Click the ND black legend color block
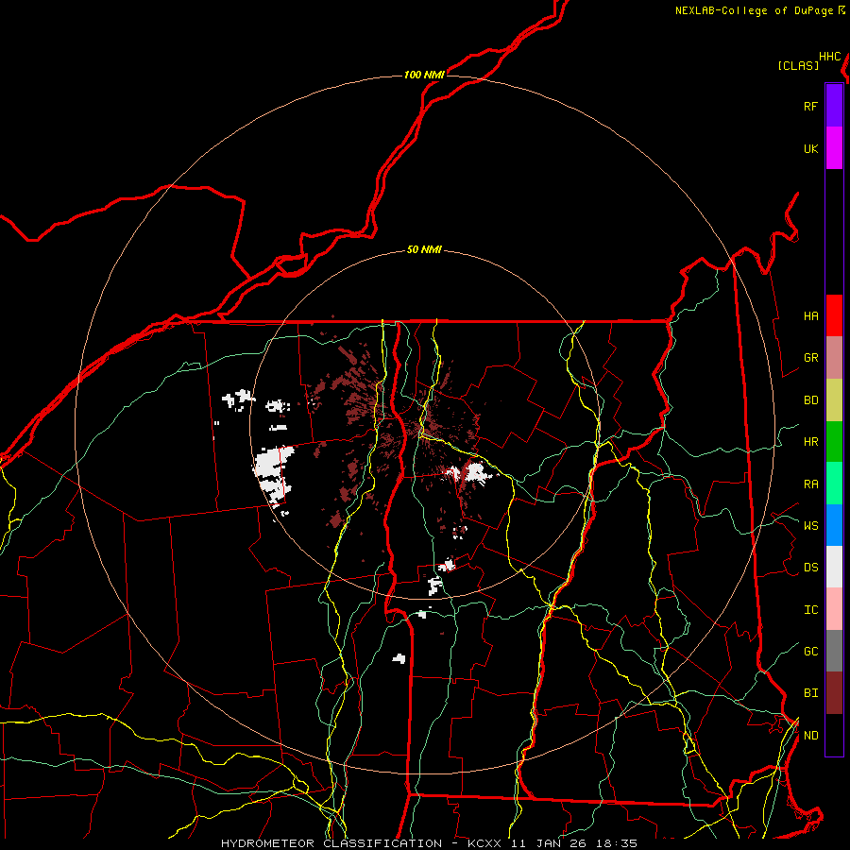The height and width of the screenshot is (850, 850). (834, 735)
